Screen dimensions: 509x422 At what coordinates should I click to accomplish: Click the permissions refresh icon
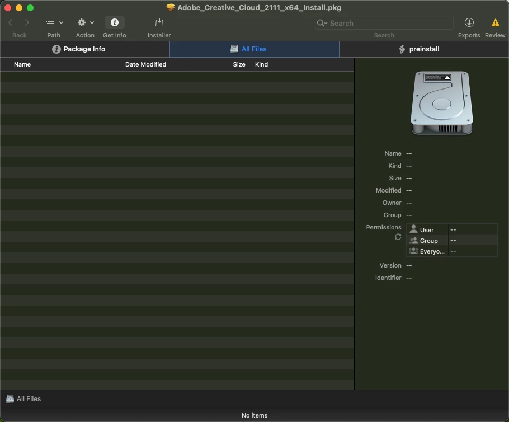[398, 237]
